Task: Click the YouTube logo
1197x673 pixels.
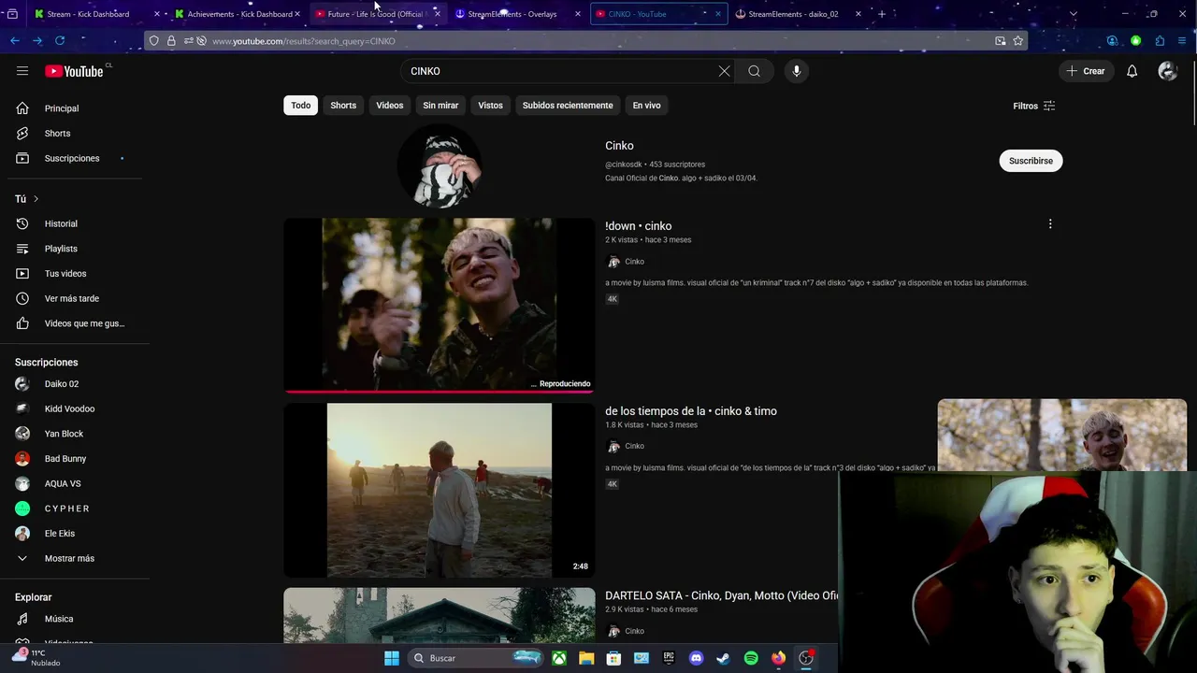Action: (74, 71)
